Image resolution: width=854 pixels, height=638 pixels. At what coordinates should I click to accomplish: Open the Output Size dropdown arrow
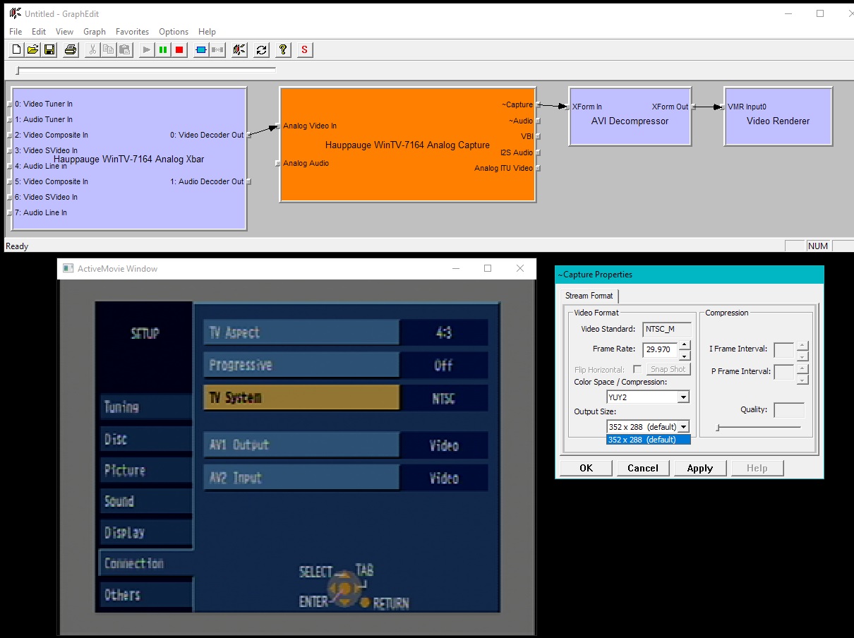[x=683, y=427]
